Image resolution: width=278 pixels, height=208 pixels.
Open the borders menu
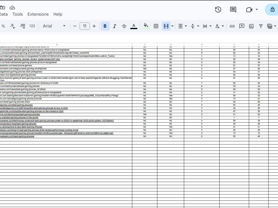tap(156, 26)
